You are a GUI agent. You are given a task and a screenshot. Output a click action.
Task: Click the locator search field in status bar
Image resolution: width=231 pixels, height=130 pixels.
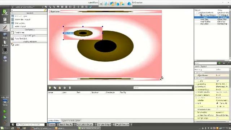[30, 125]
